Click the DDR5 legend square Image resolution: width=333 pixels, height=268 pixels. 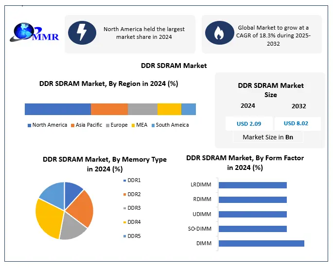(x=124, y=236)
